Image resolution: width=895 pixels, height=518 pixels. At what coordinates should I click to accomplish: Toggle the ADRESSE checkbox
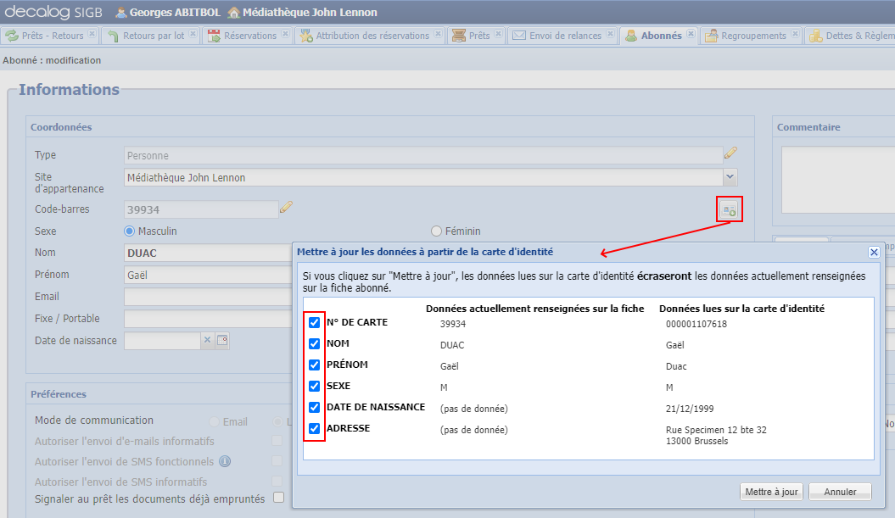[315, 429]
